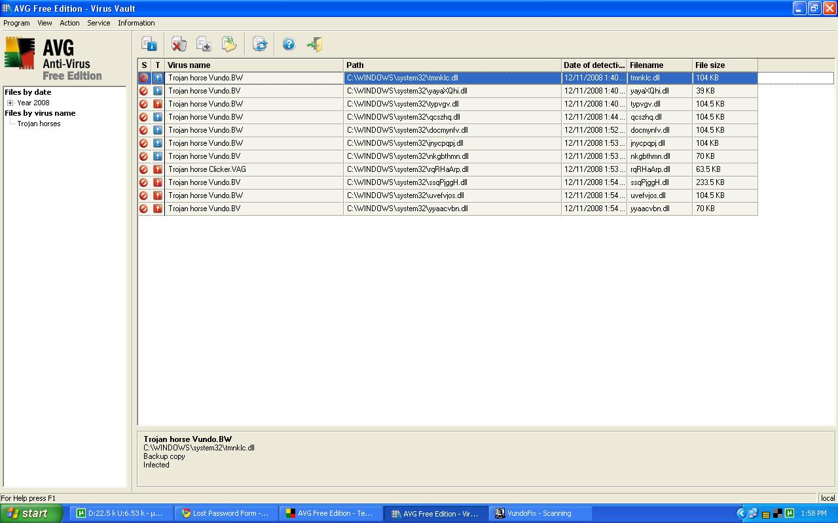Switch to the uTorrent taskbar window
Image resolution: width=838 pixels, height=523 pixels.
[120, 513]
